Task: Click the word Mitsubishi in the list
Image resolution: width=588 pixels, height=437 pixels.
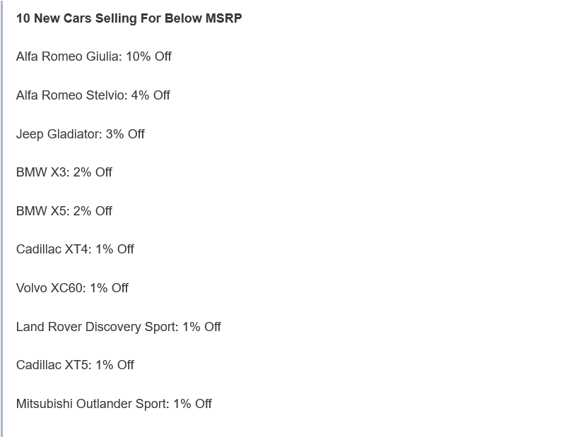Action: point(45,404)
